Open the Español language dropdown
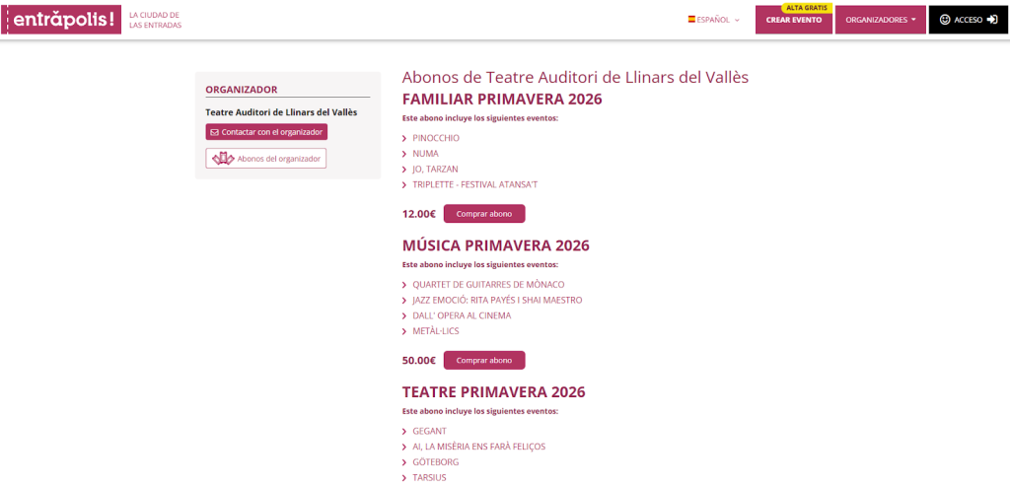The height and width of the screenshot is (485, 1010). (714, 20)
